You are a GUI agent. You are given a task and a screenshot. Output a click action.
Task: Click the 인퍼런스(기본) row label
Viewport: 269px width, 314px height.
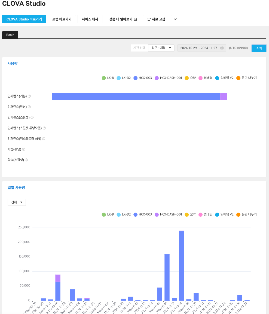(x=17, y=96)
